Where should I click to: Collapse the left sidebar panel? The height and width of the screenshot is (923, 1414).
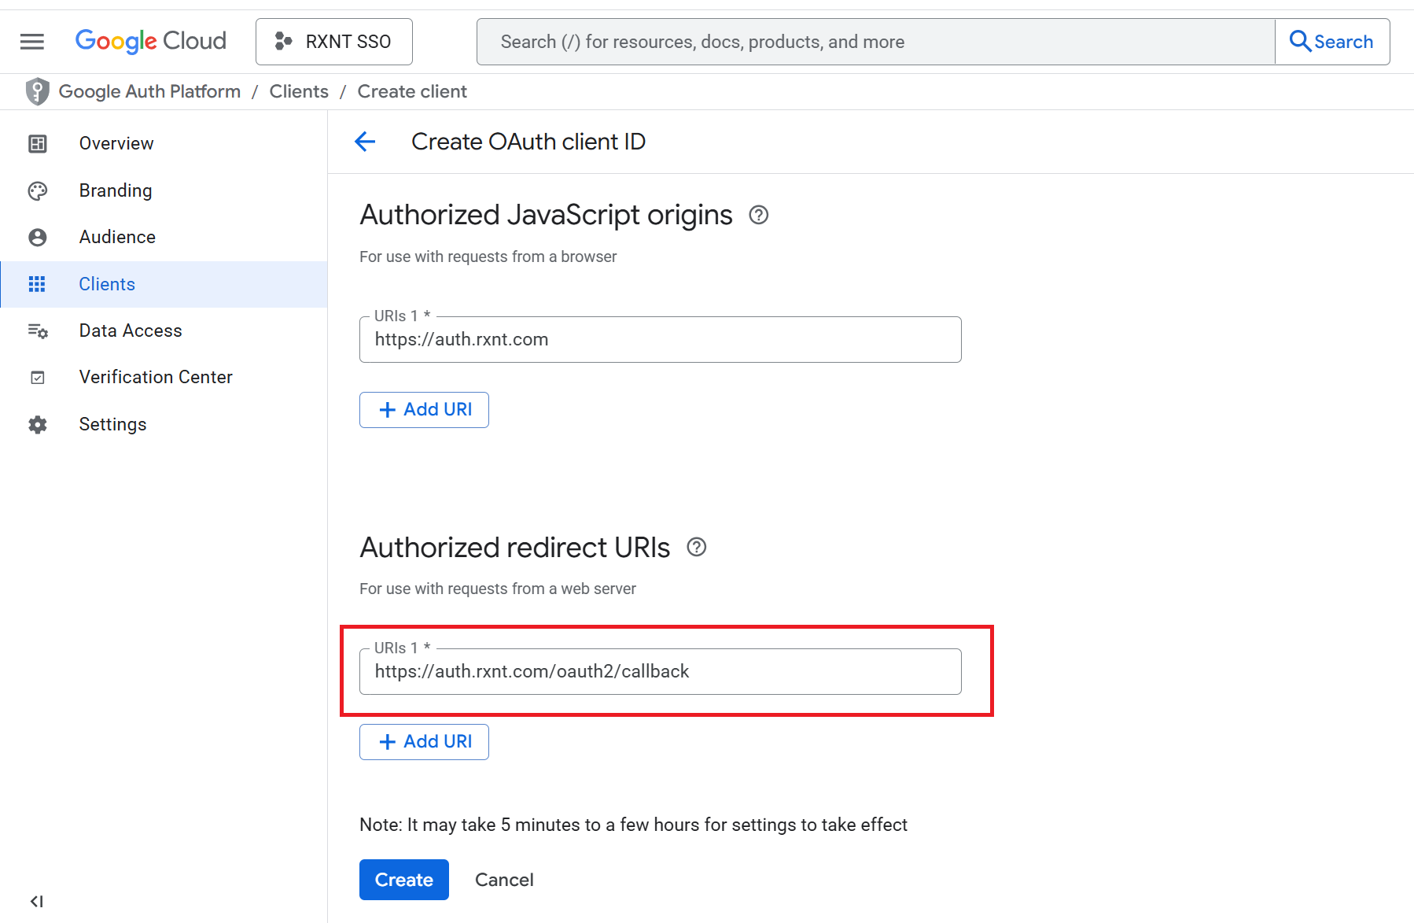tap(36, 901)
